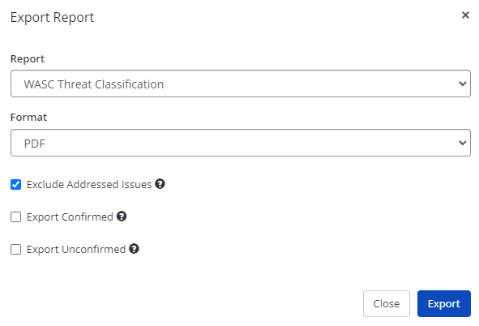Open the WASC Threat Classification report dropdown

tap(241, 84)
